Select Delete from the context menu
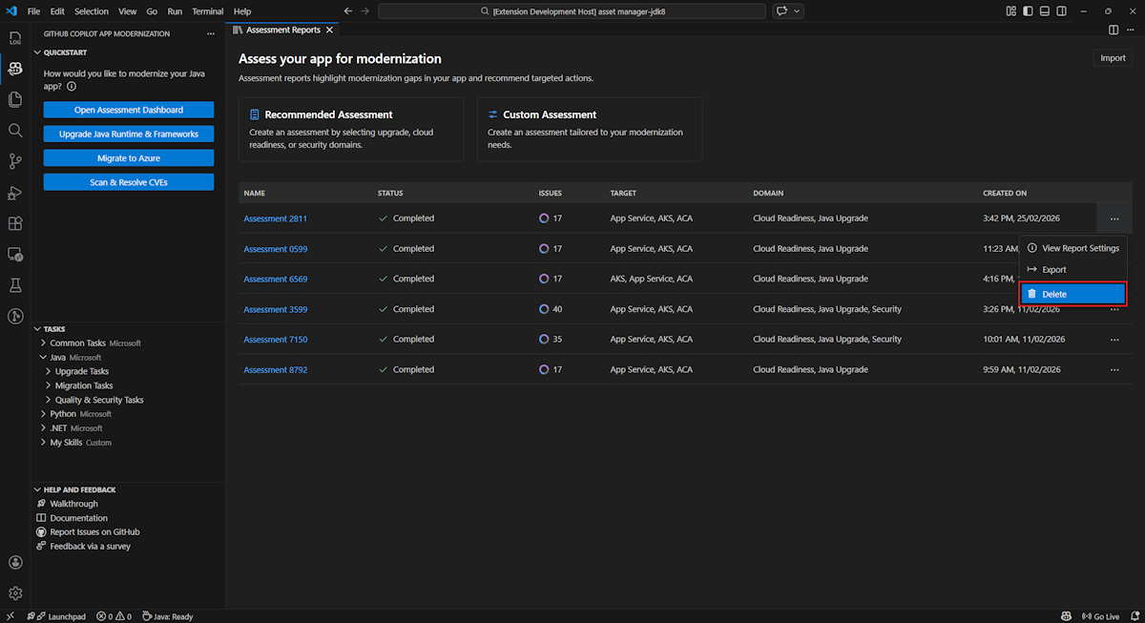 coord(1073,294)
